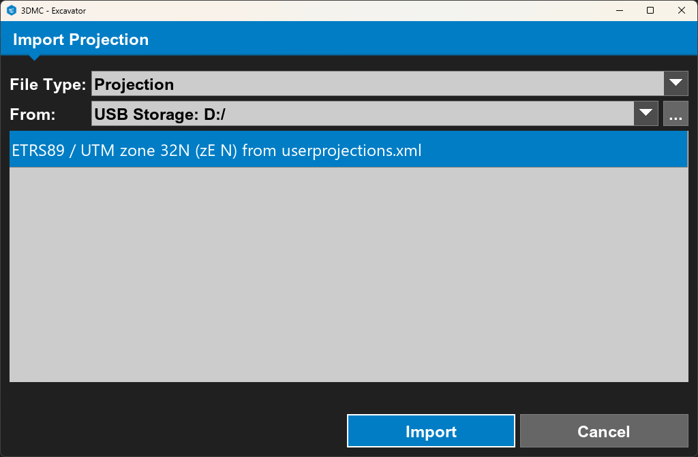Click the File Type label
698x457 pixels.
(x=48, y=84)
